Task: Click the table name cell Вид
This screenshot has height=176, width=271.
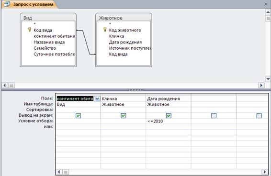Action: point(78,104)
